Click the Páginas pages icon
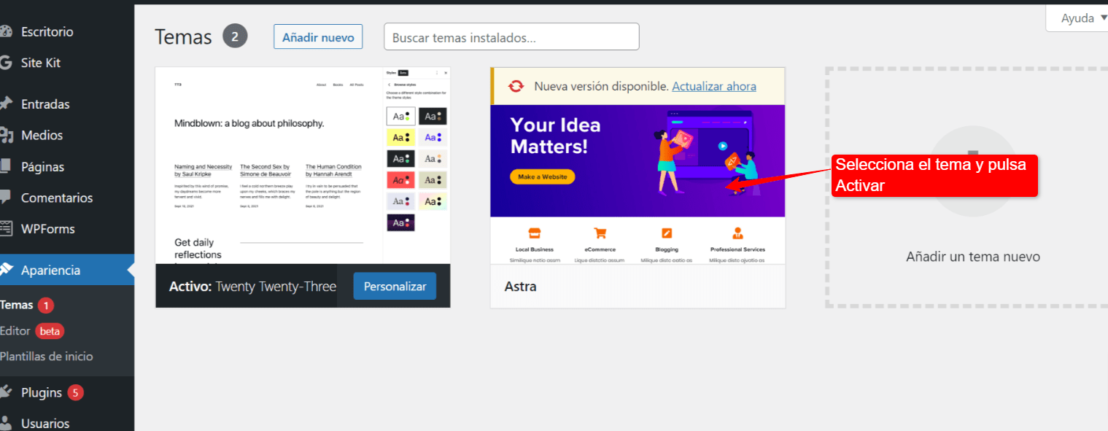1108x431 pixels. pyautogui.click(x=6, y=166)
